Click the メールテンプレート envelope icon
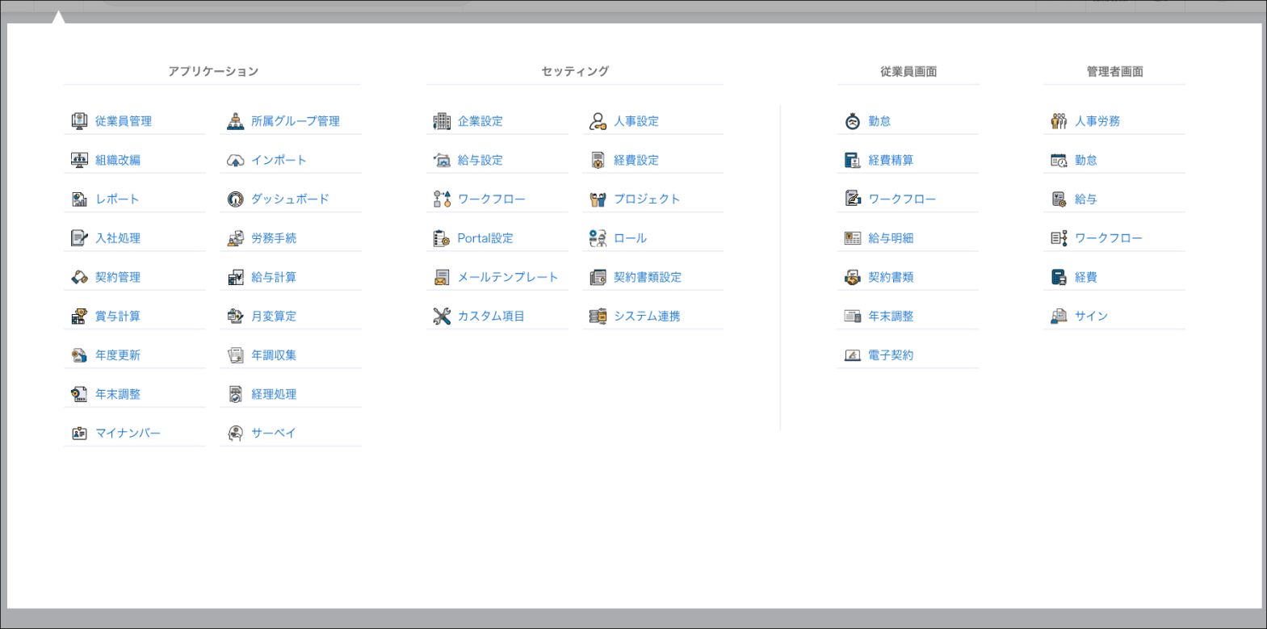Viewport: 1267px width, 629px height. [442, 278]
